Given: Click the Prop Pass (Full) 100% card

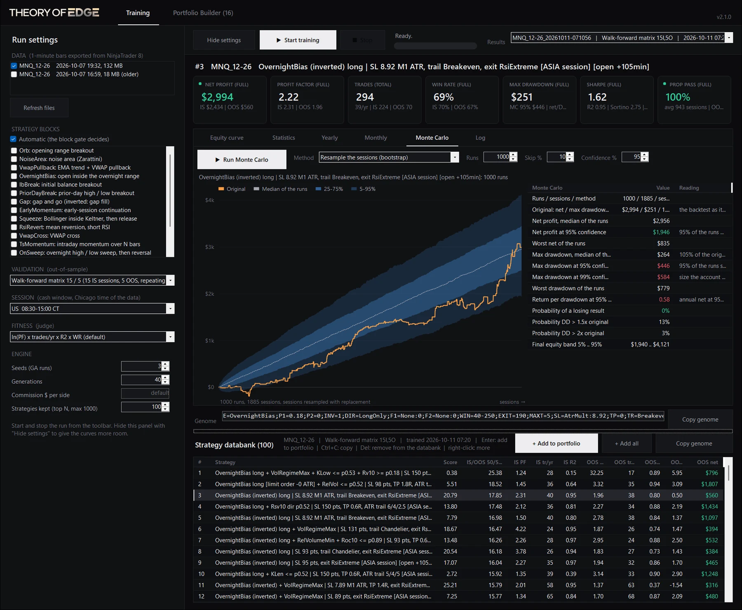Looking at the screenshot, I should [694, 99].
